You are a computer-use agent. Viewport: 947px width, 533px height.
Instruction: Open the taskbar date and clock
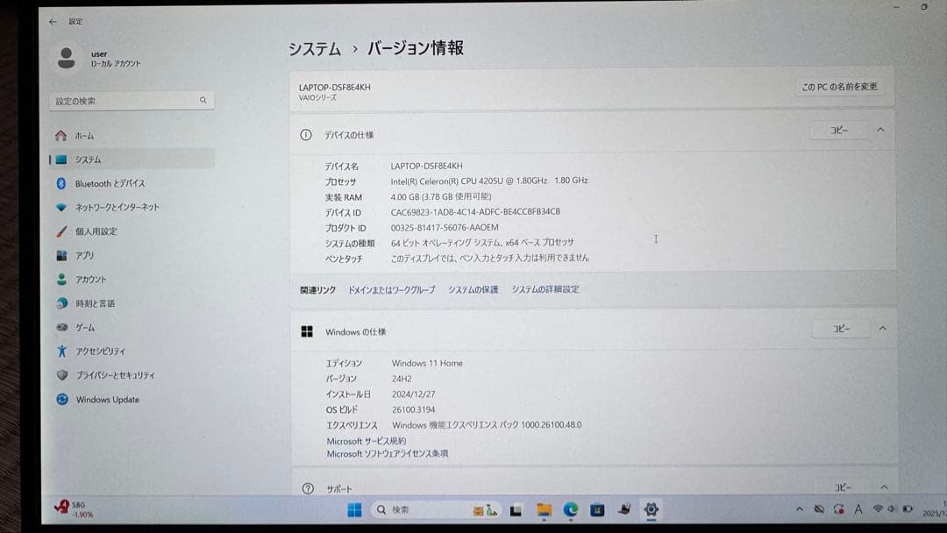[x=935, y=508]
